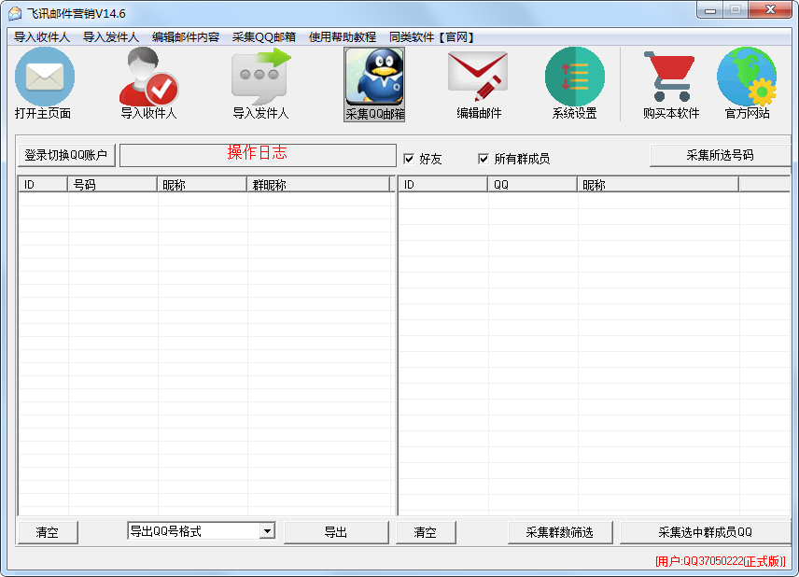Click the Import Senders (导入发件人) chat bubble icon

tap(260, 77)
